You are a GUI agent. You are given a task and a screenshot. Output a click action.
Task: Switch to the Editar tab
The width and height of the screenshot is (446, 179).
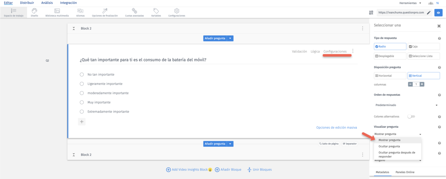pyautogui.click(x=8, y=3)
